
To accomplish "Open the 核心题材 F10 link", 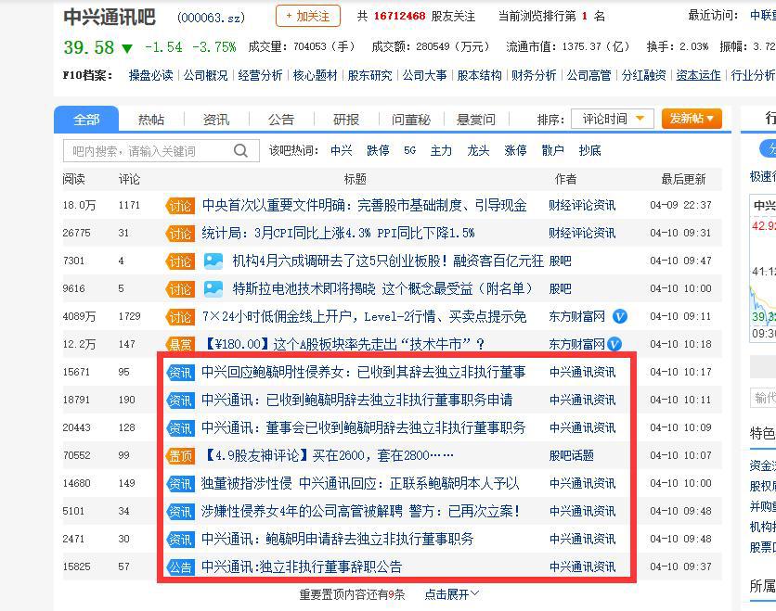I will (x=316, y=75).
